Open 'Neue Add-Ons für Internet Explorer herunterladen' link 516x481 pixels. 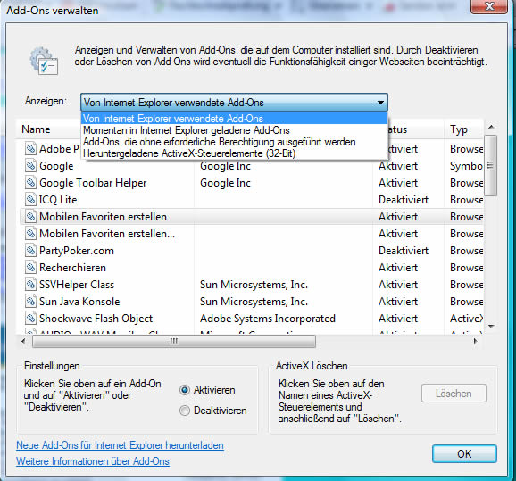(120, 445)
